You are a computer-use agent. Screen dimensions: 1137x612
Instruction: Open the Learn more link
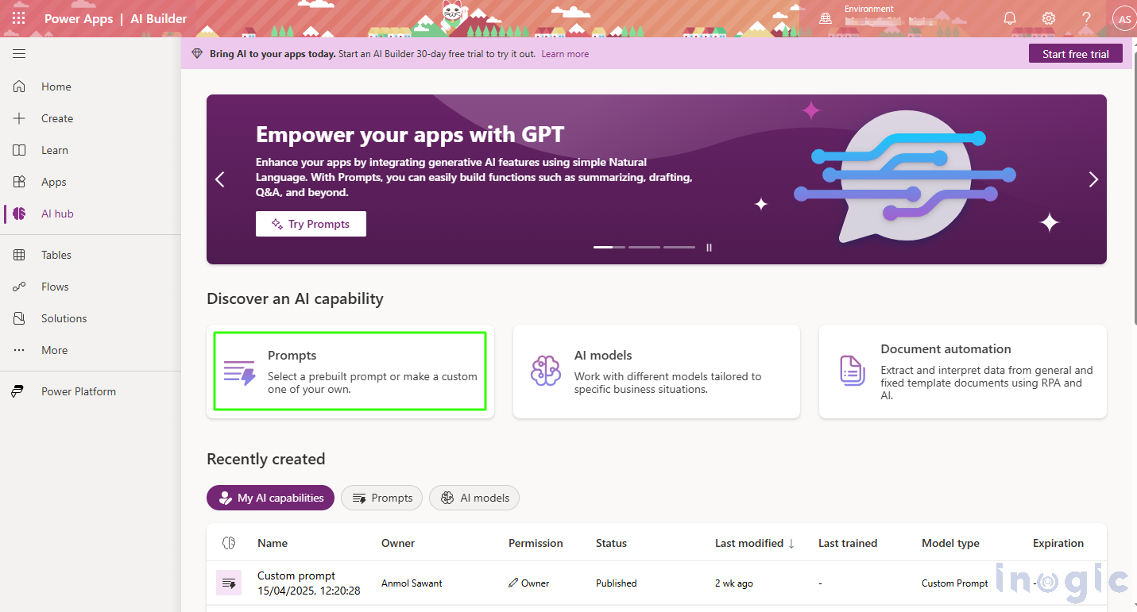pyautogui.click(x=565, y=54)
